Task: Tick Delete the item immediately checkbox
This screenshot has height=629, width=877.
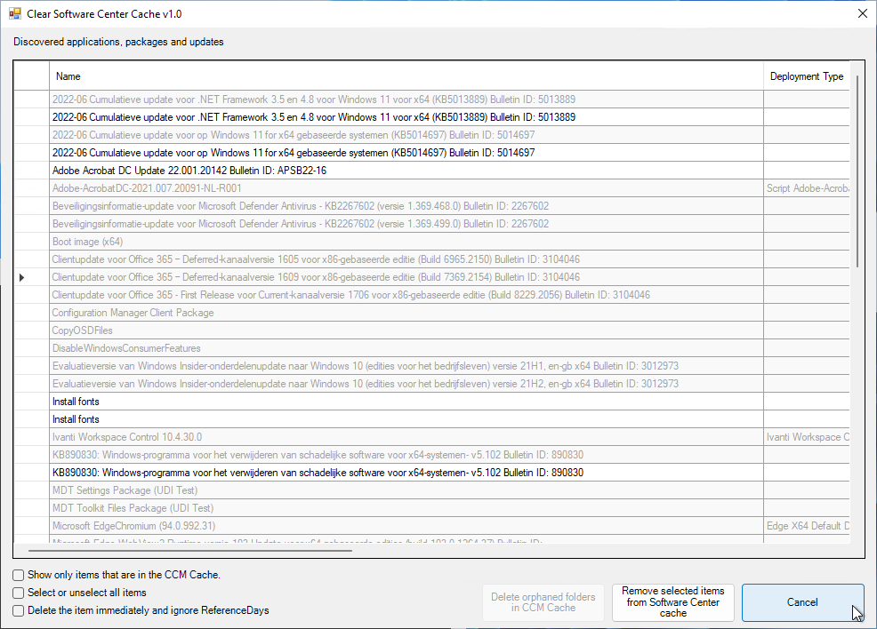Action: pyautogui.click(x=19, y=610)
